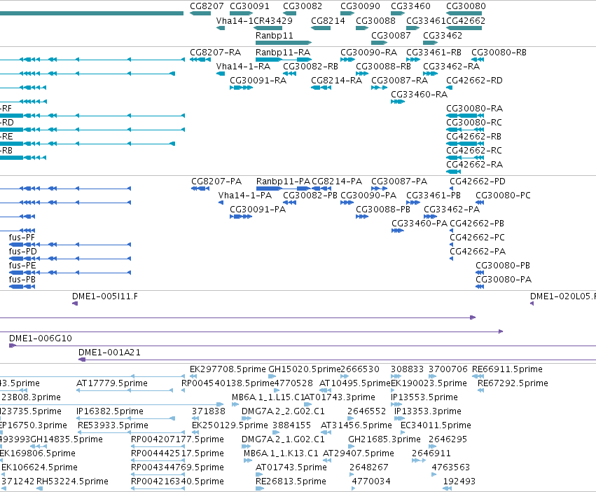
Task: Select the fus-PF protein label
Action: pyautogui.click(x=22, y=238)
